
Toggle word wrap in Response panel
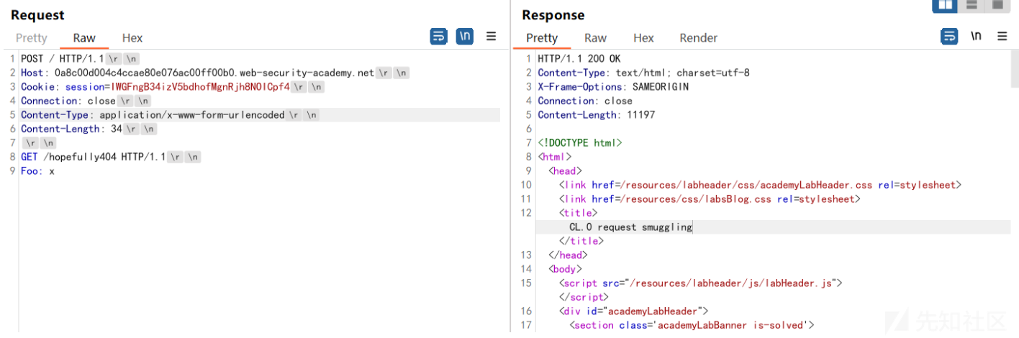click(949, 36)
